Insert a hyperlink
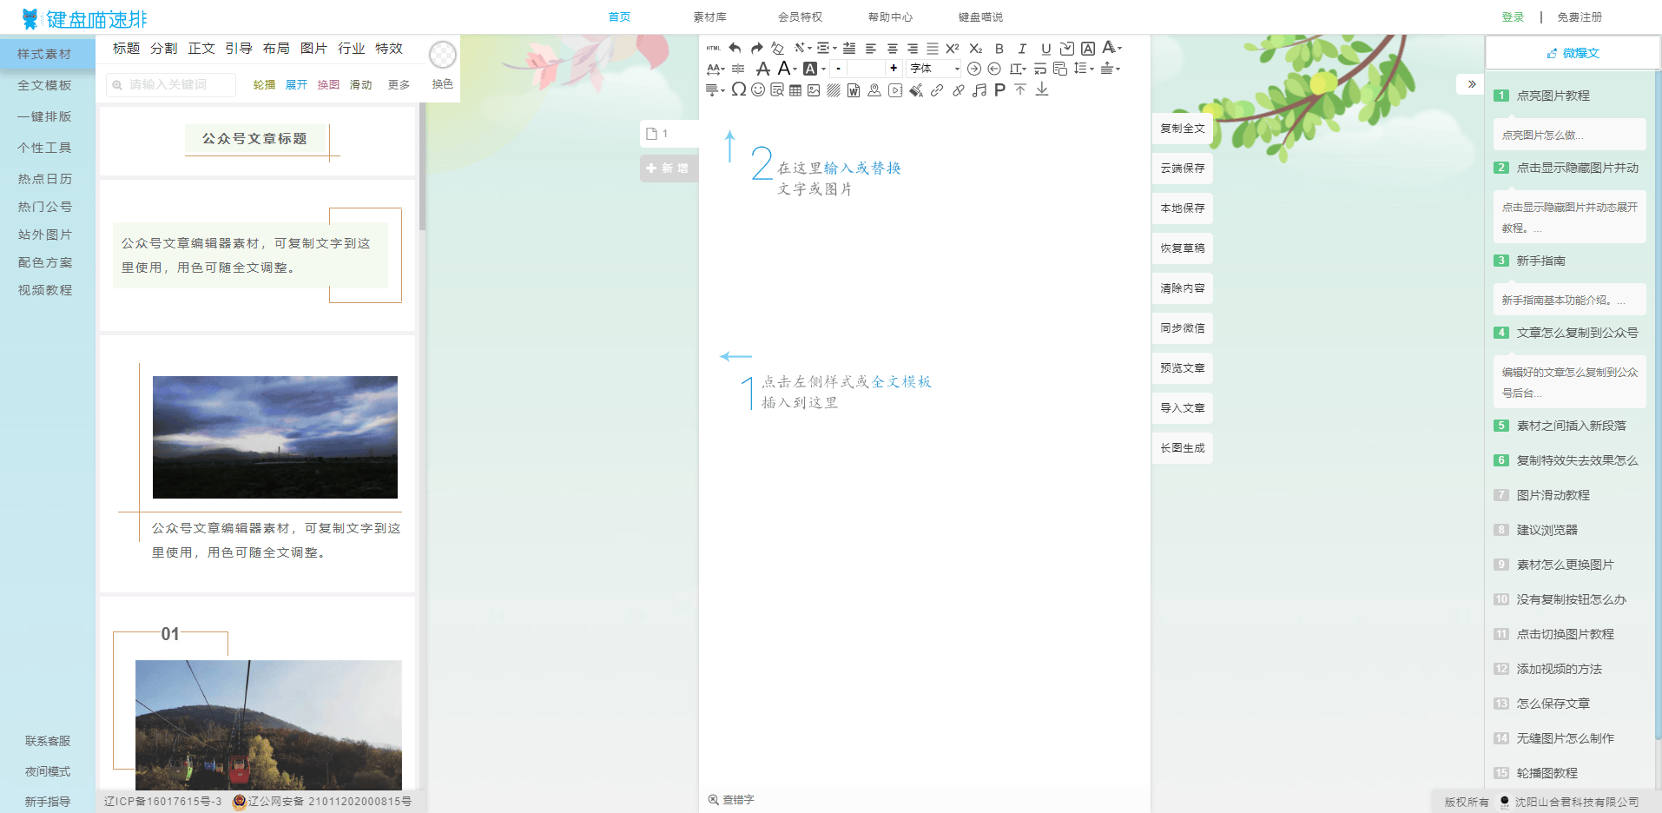Screen dimensions: 1662x813 click(936, 89)
